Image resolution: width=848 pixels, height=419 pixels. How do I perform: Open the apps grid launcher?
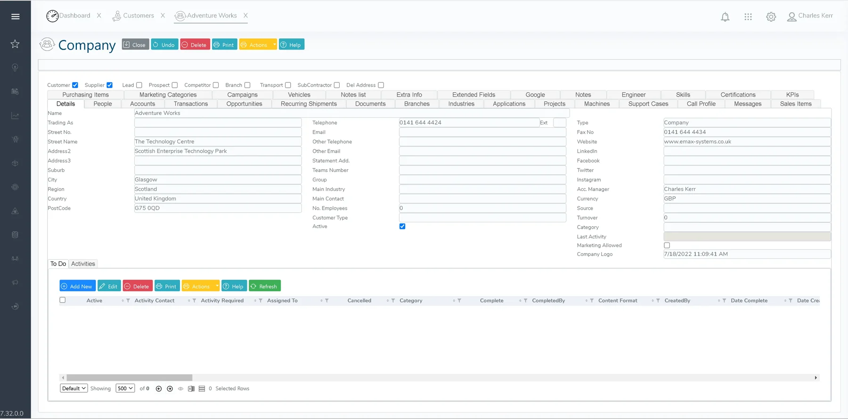tap(748, 17)
